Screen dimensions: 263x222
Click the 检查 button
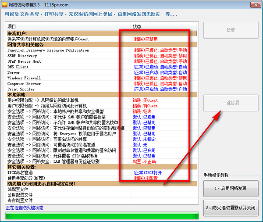tap(231, 30)
